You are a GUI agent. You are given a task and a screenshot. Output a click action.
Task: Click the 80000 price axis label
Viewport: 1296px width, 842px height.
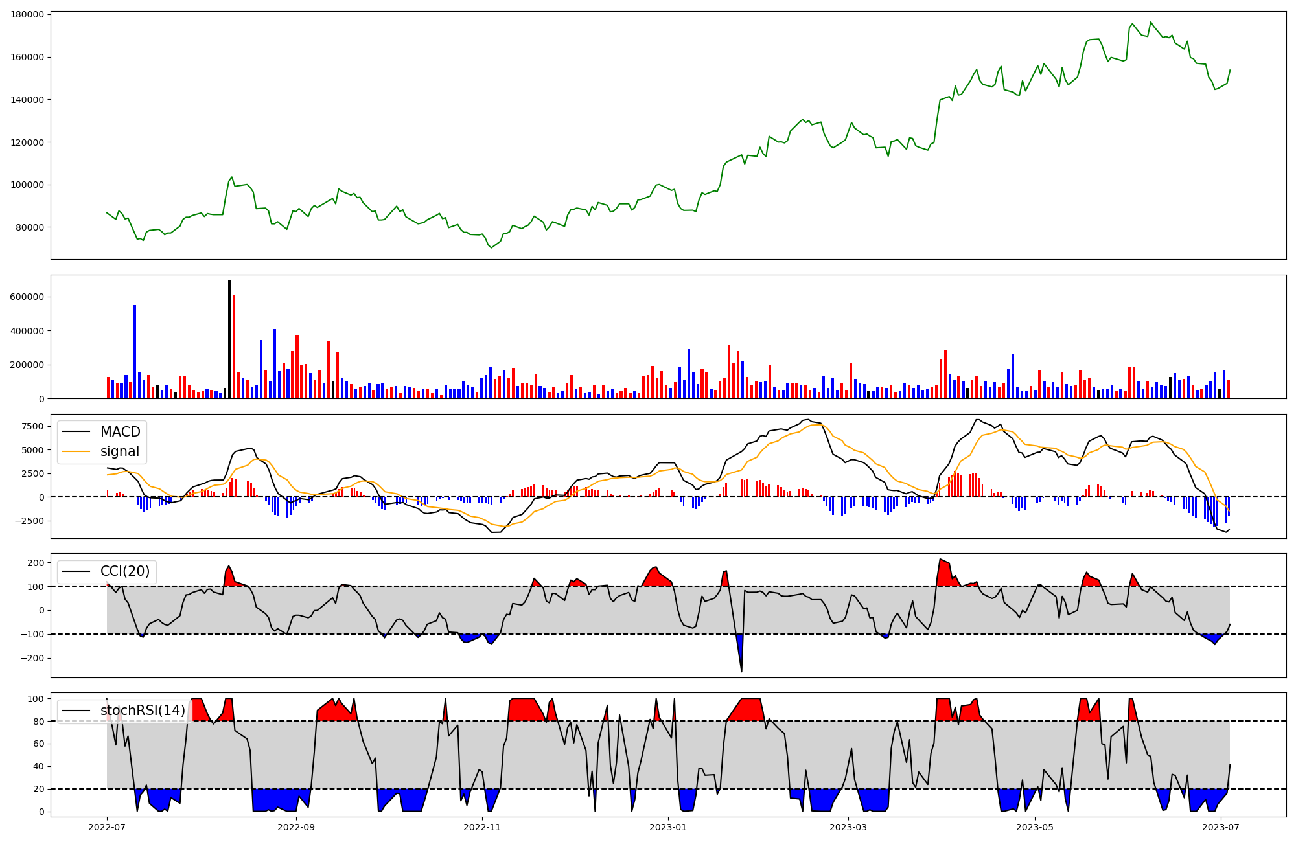pos(30,227)
